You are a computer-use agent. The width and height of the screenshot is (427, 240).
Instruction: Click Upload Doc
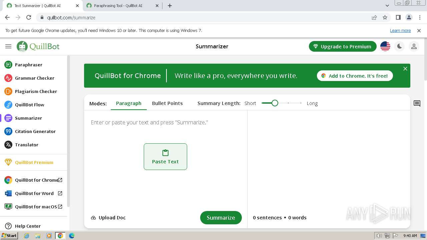108,218
